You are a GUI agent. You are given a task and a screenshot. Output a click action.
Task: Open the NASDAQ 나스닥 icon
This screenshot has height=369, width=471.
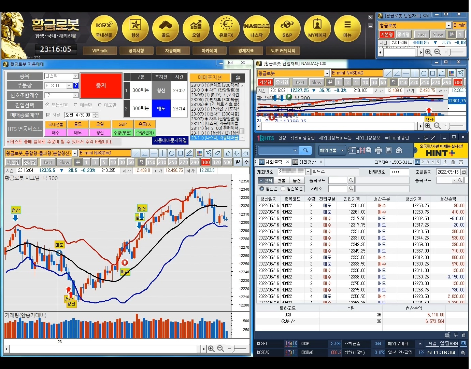tap(257, 28)
